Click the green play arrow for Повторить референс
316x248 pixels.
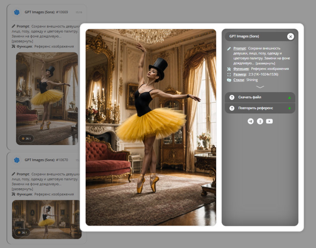[289, 108]
